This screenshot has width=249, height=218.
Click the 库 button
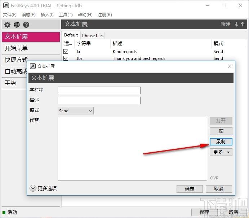coord(221,131)
